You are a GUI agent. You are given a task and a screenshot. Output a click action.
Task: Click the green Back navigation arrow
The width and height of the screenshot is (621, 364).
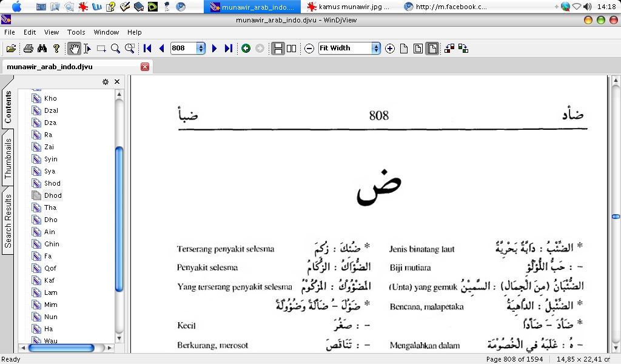click(x=246, y=49)
